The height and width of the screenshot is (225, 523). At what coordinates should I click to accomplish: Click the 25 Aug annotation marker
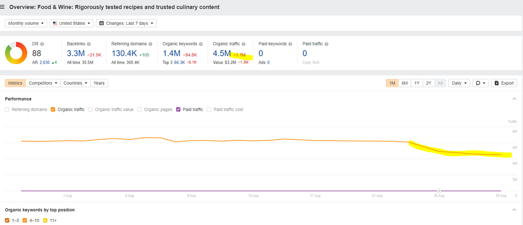tap(439, 191)
